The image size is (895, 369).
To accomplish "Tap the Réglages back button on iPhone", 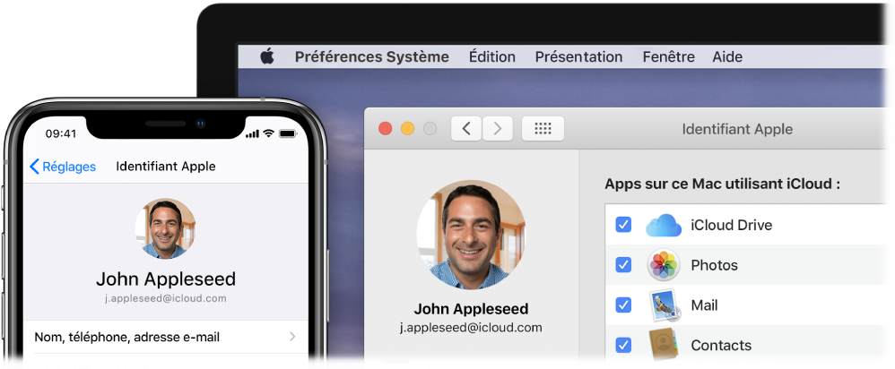I will pos(62,167).
